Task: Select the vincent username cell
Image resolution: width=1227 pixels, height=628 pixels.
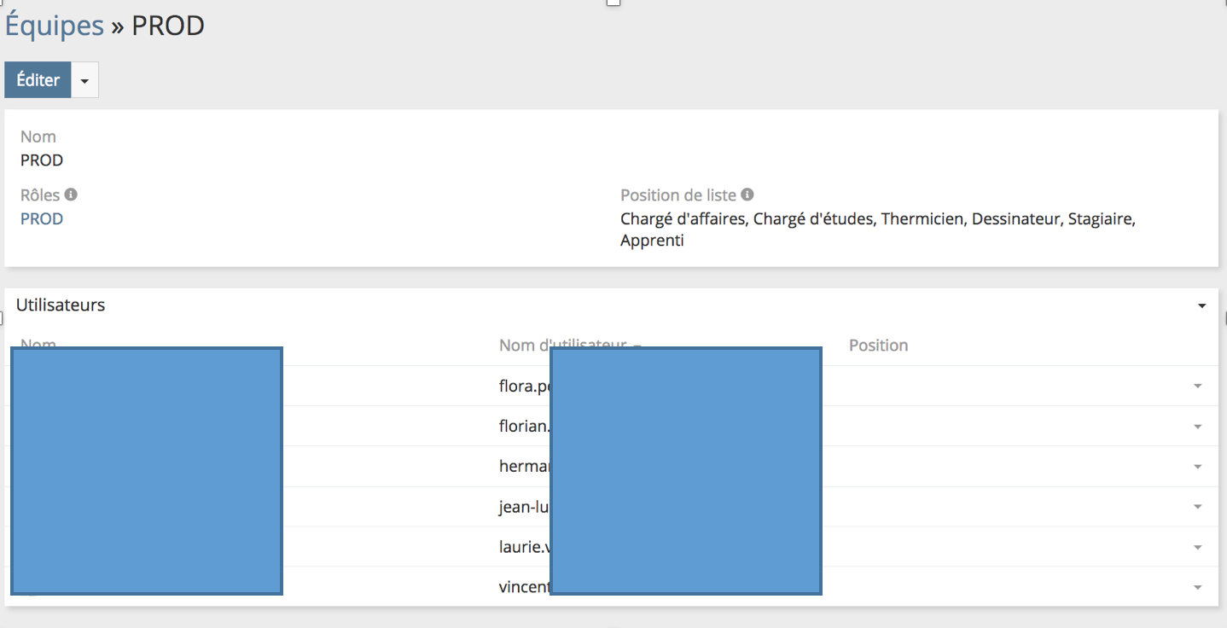Action: [524, 587]
